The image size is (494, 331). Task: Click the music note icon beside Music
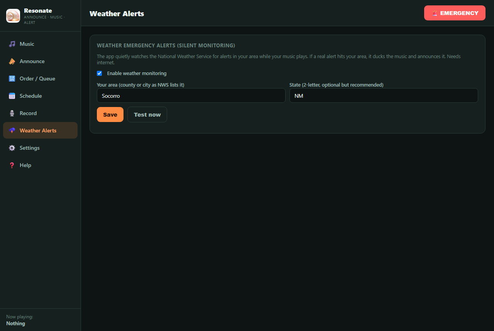[x=12, y=44]
